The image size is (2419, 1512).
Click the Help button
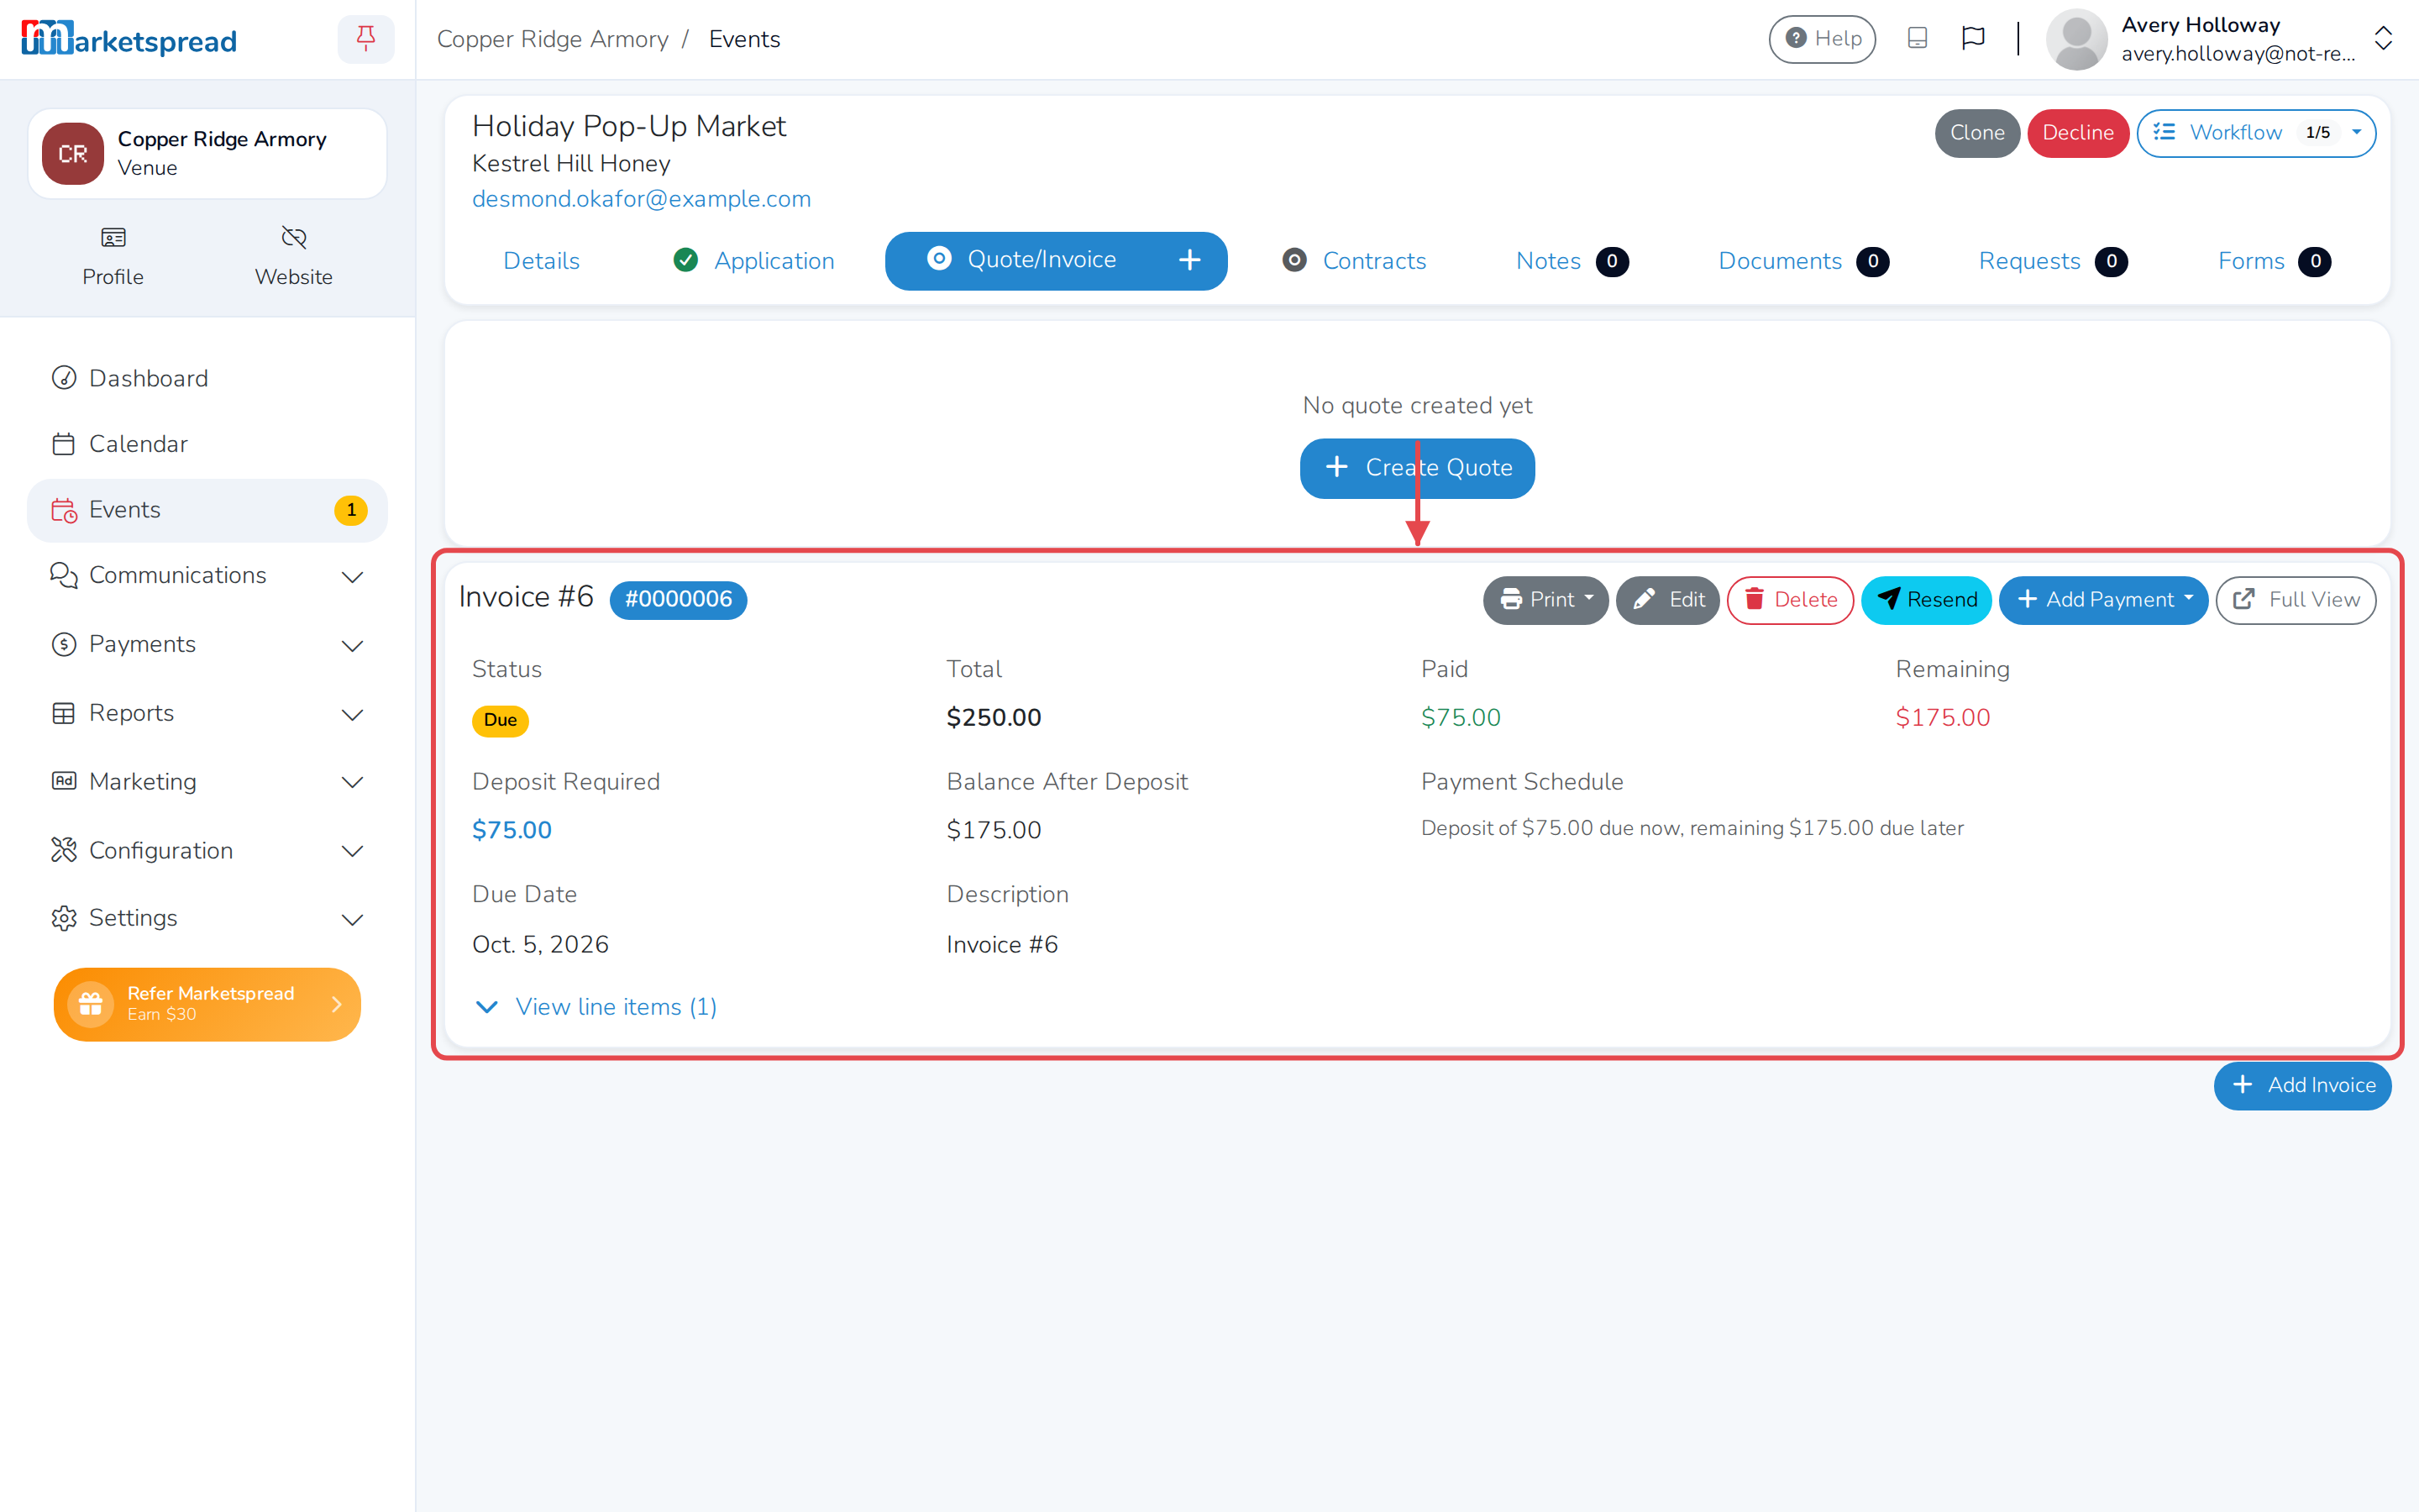pos(1823,39)
